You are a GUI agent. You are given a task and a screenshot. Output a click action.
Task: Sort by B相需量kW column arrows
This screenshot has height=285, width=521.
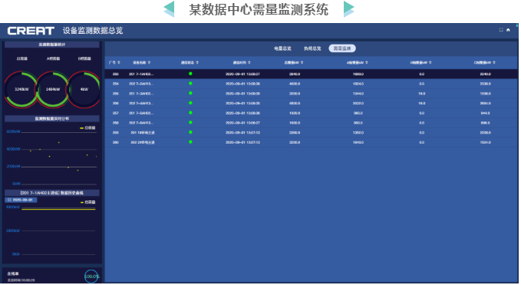pos(430,62)
